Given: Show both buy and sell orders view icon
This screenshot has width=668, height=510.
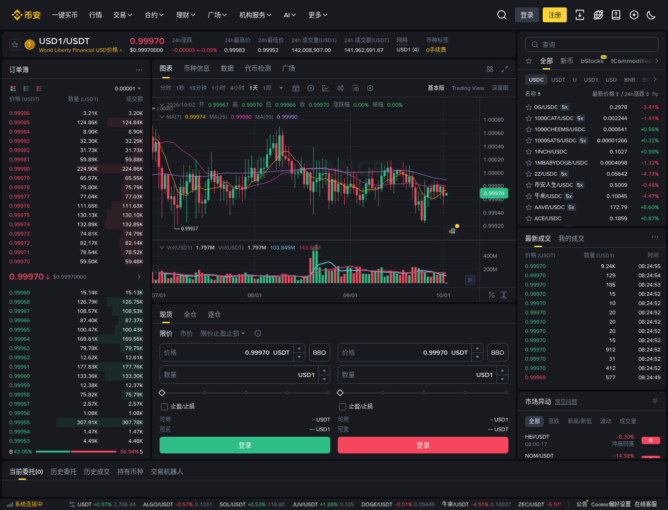Looking at the screenshot, I should [13, 89].
